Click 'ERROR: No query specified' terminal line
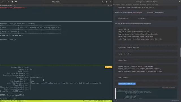This screenshot has height=102, width=181. tap(12, 95)
